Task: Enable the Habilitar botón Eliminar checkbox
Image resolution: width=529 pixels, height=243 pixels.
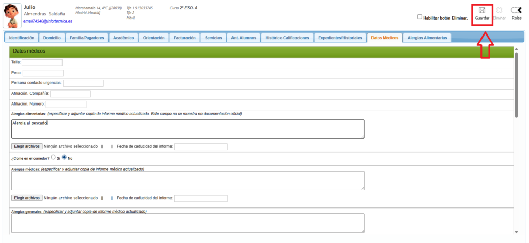Action: click(420, 17)
